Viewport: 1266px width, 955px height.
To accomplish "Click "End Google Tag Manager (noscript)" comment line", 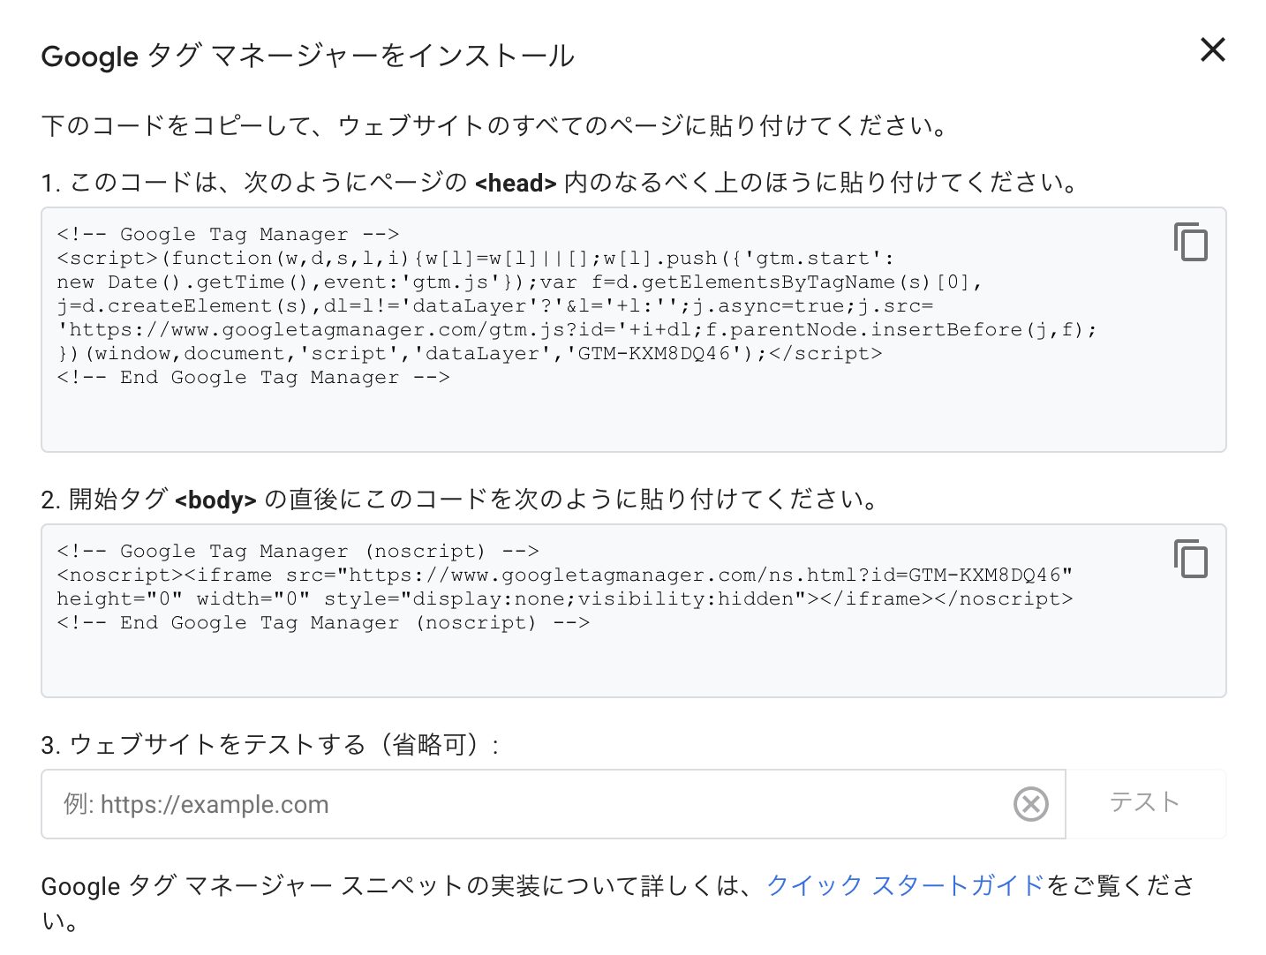I will pyautogui.click(x=323, y=623).
